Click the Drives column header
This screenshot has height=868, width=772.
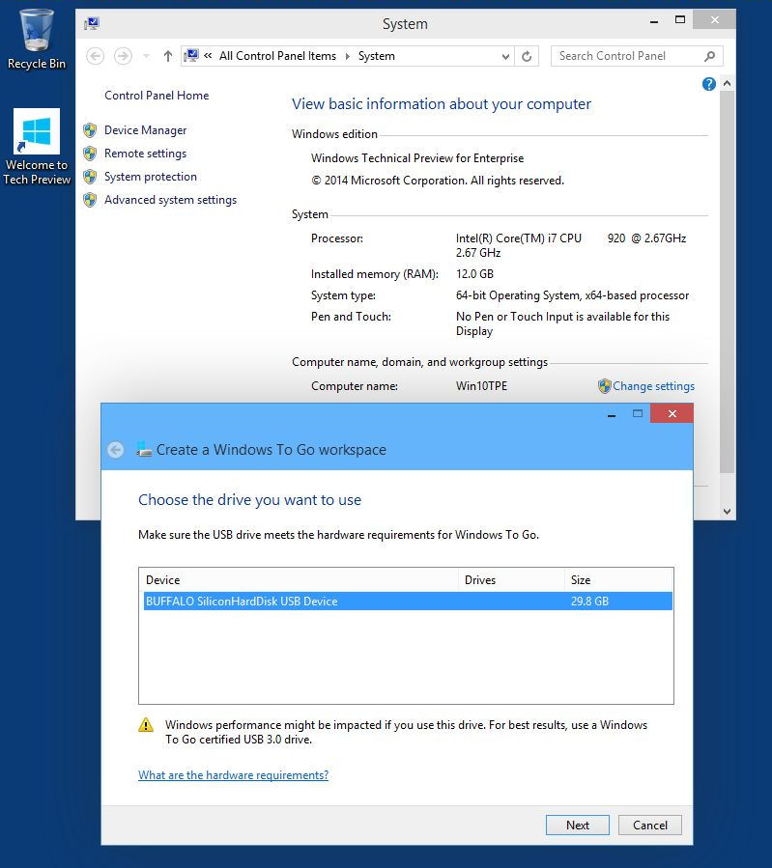pyautogui.click(x=511, y=580)
